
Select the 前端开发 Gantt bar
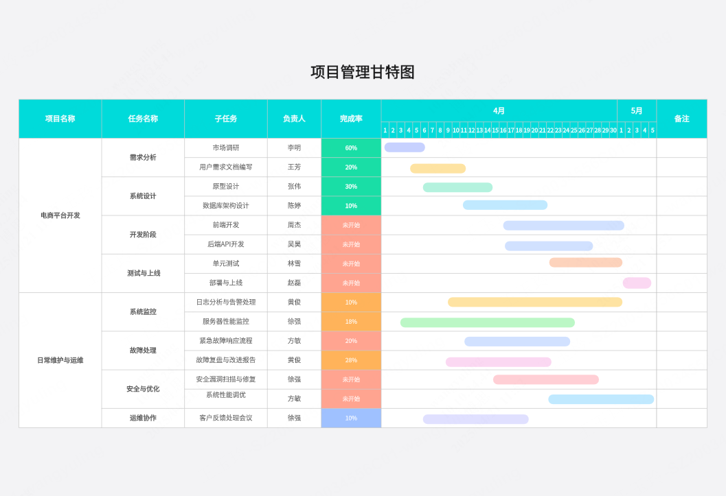(x=563, y=226)
